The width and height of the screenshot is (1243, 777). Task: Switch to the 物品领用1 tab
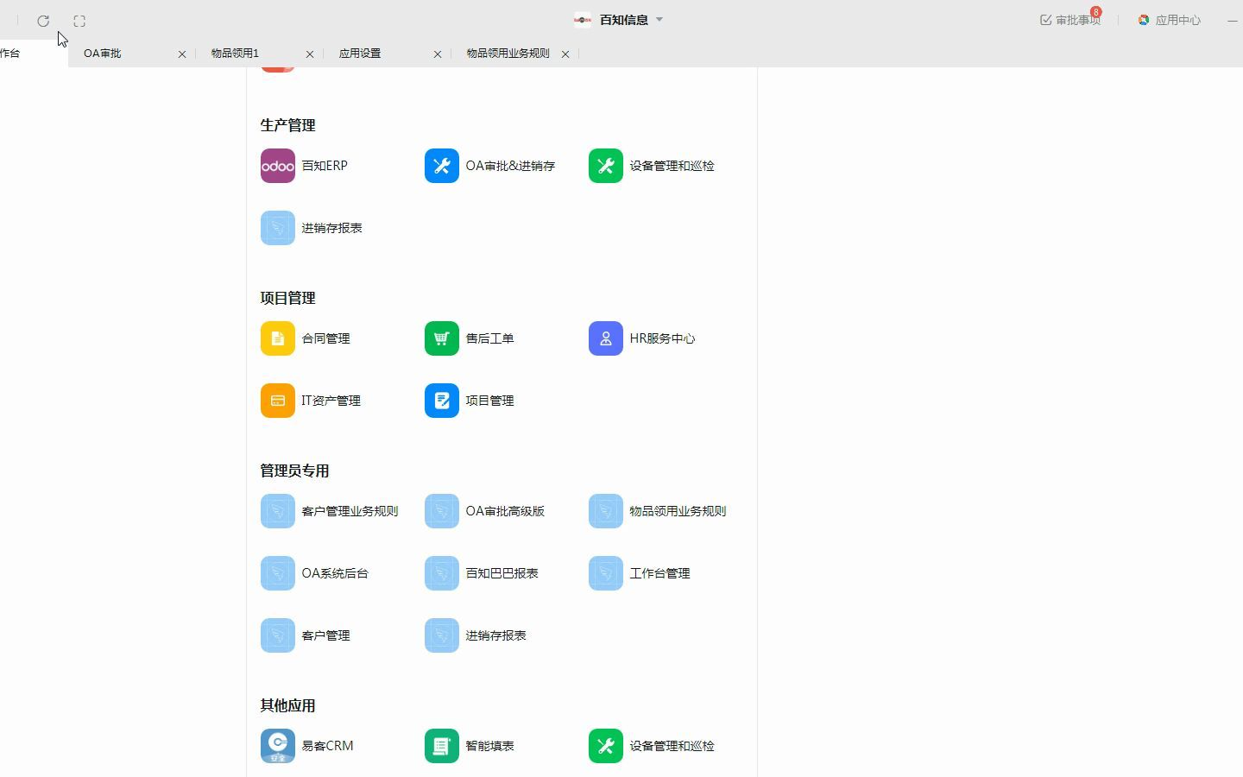[235, 54]
